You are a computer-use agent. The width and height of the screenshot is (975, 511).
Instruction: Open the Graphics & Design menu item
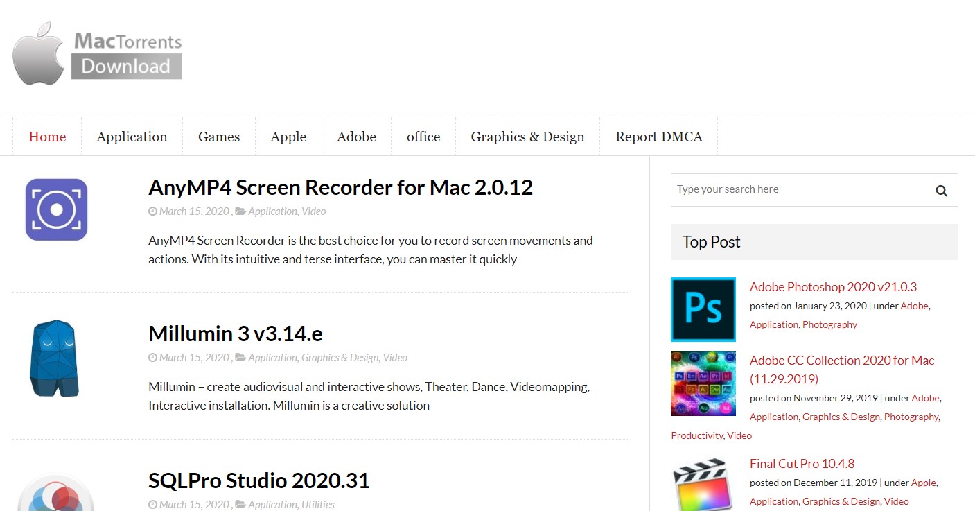pos(527,137)
